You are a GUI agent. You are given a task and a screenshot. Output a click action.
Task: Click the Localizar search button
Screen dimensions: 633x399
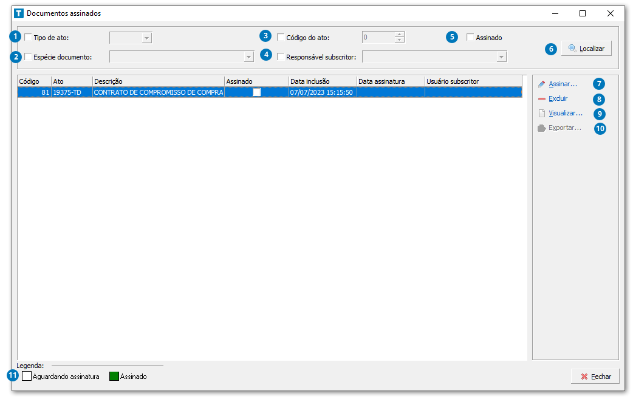[586, 49]
